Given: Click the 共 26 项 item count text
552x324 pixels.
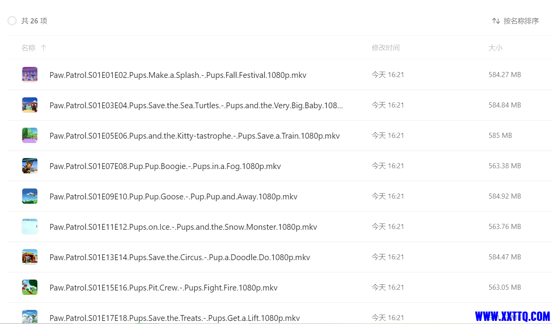Looking at the screenshot, I should (34, 21).
